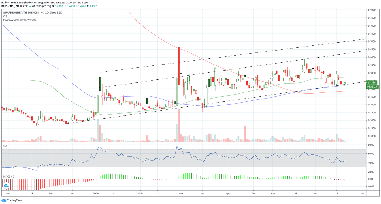The height and width of the screenshot is (204, 381).
Task: Click the 0.5500 price axis label
Action: [371, 65]
